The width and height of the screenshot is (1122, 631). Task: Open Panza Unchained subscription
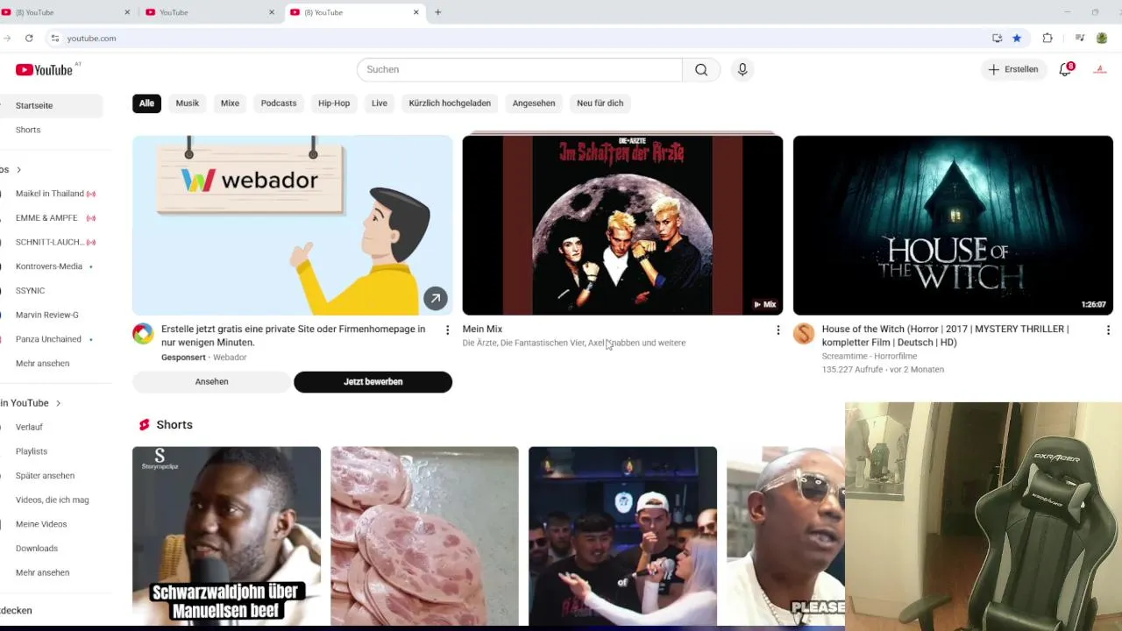pyautogui.click(x=51, y=339)
